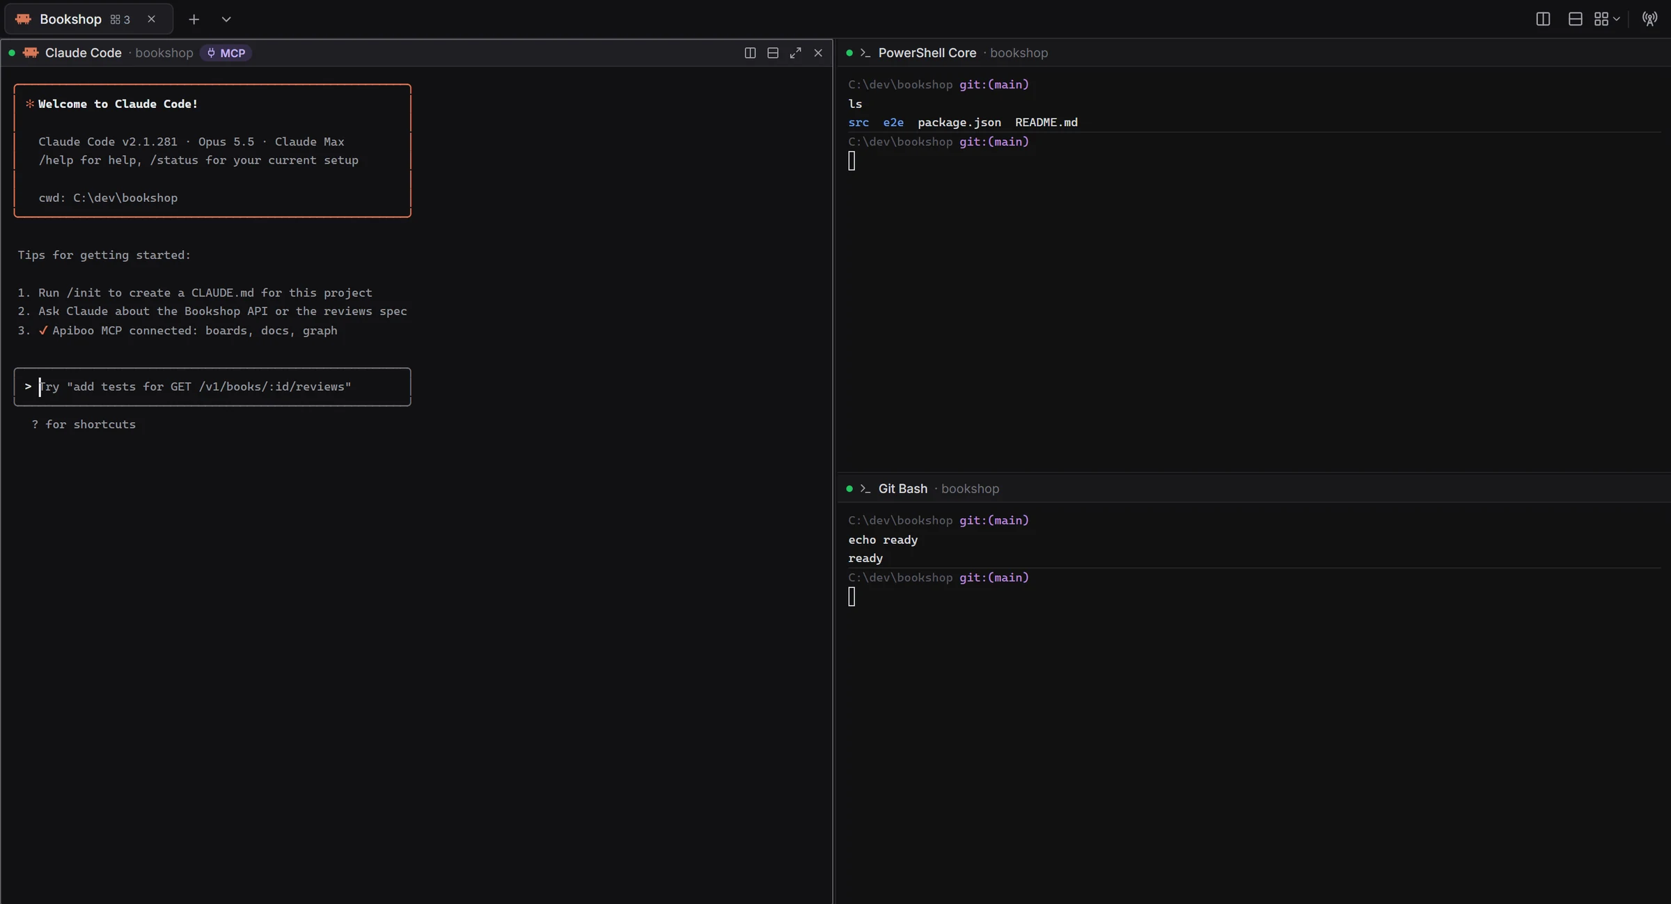
Task: Split Claude Code pane side by side
Action: [x=750, y=53]
